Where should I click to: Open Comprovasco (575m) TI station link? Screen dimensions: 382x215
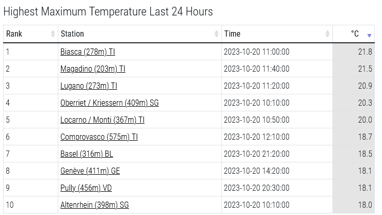tap(99, 137)
